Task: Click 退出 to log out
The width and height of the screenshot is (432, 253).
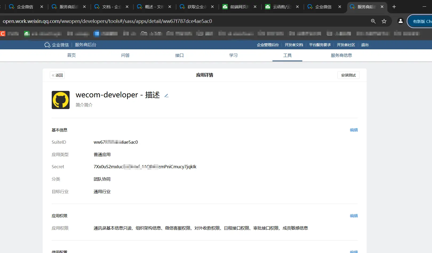Action: pyautogui.click(x=365, y=45)
